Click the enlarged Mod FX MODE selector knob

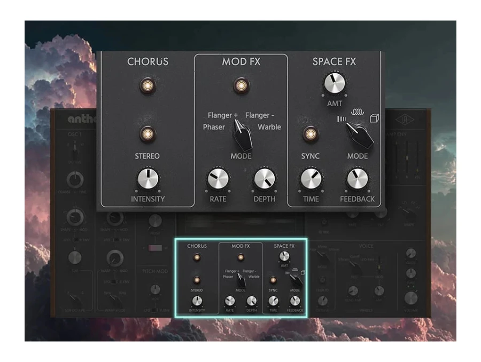242,136
